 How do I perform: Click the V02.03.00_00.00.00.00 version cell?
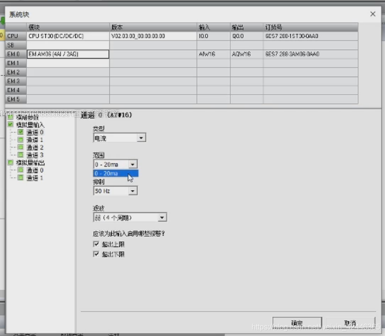click(153, 36)
